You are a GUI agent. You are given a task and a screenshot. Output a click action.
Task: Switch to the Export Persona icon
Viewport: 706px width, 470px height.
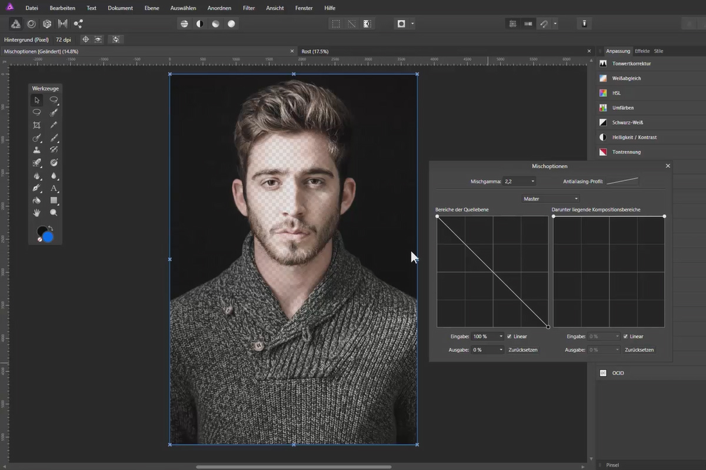coord(78,23)
